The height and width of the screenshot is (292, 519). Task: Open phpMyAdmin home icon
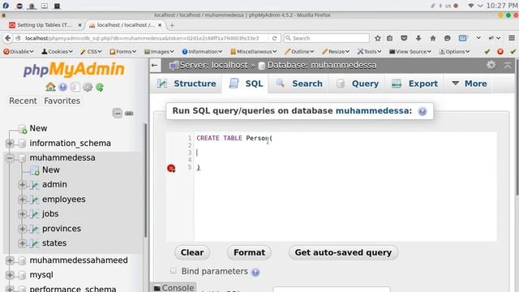50,87
